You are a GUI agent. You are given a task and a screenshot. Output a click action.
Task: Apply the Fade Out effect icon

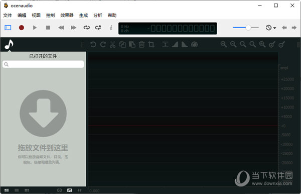[185, 45]
